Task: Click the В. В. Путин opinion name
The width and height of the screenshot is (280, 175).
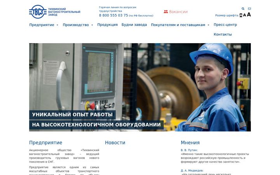Action: (189, 150)
